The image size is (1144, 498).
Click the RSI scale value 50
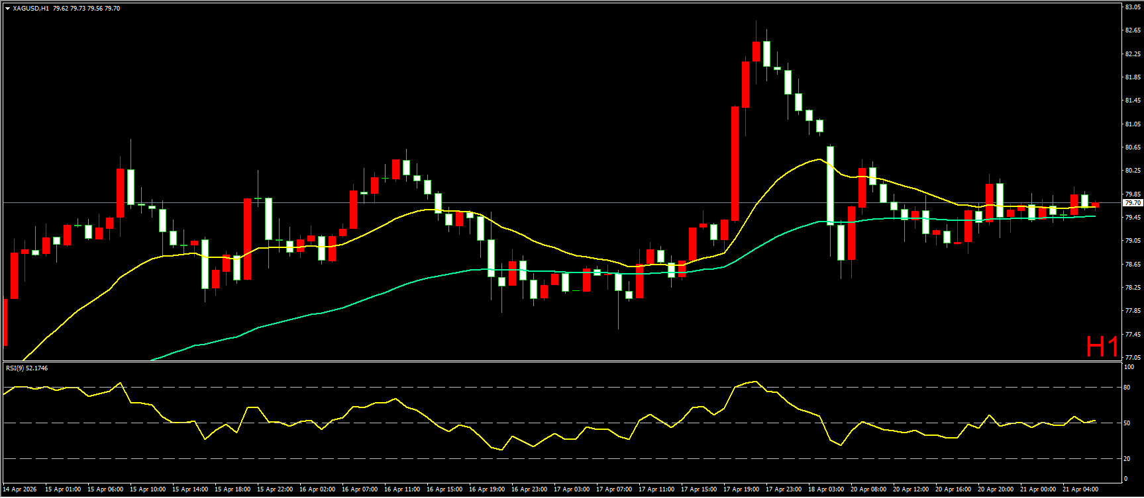(x=1127, y=423)
